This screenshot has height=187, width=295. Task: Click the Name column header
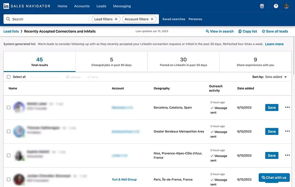pyautogui.click(x=13, y=88)
